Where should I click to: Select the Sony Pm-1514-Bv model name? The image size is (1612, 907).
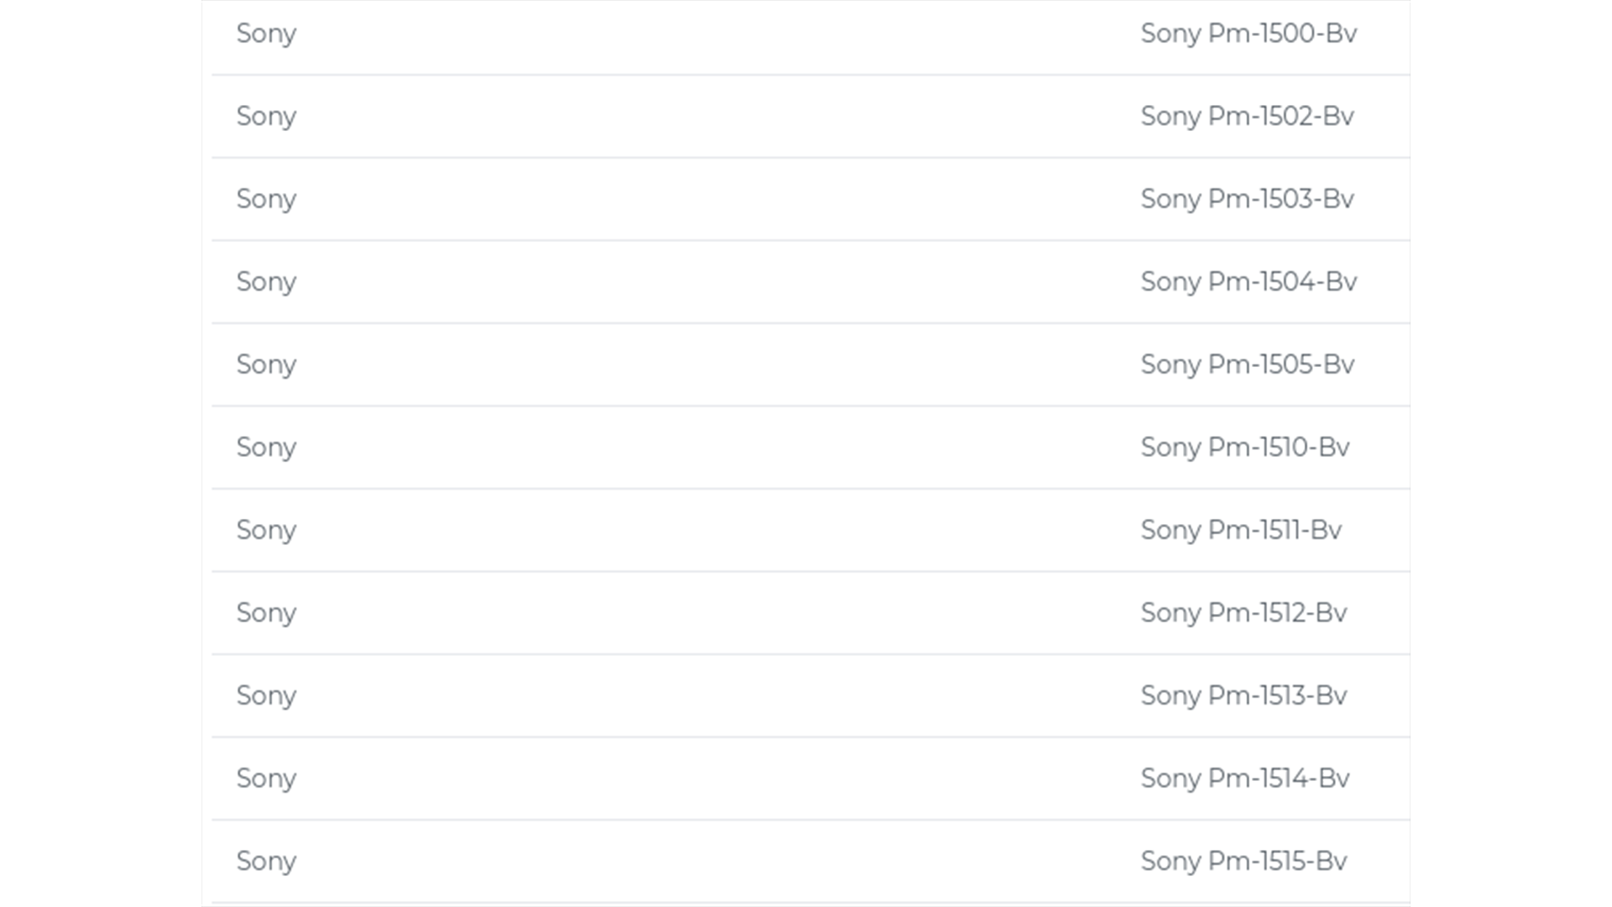click(x=1244, y=779)
